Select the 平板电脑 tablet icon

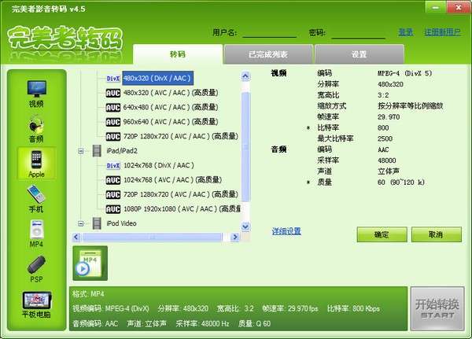point(36,300)
